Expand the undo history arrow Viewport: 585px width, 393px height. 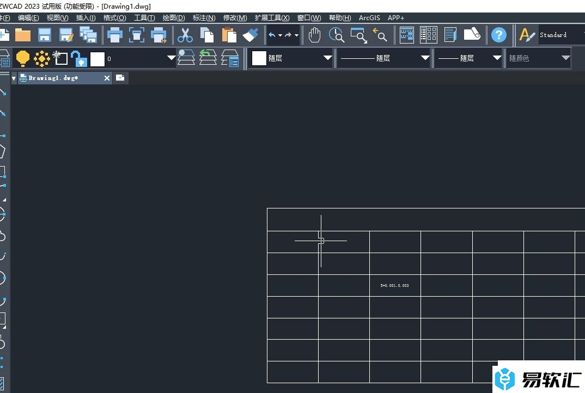[x=280, y=35]
